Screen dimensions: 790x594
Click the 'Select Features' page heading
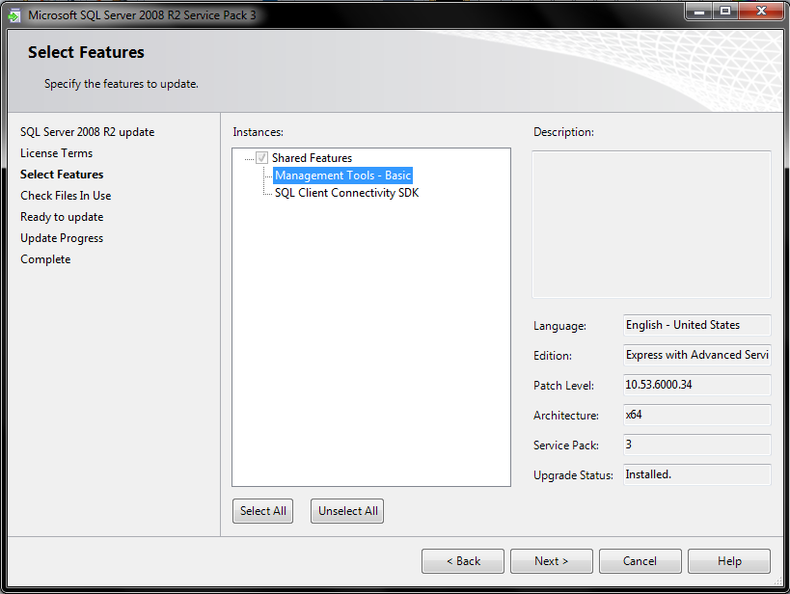86,52
